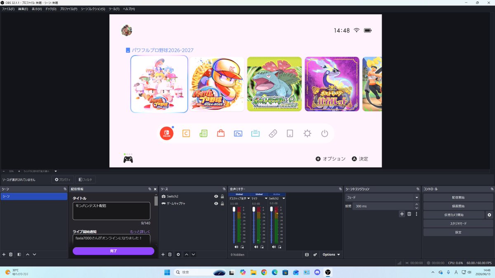Delete selected source with trash icon
495x278 pixels.
(170, 255)
